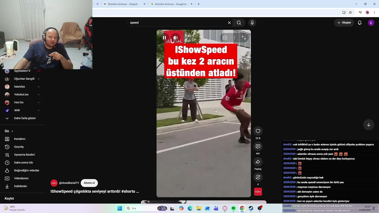Bookmark this page with the star icon
379x213 pixels.
tap(350, 12)
